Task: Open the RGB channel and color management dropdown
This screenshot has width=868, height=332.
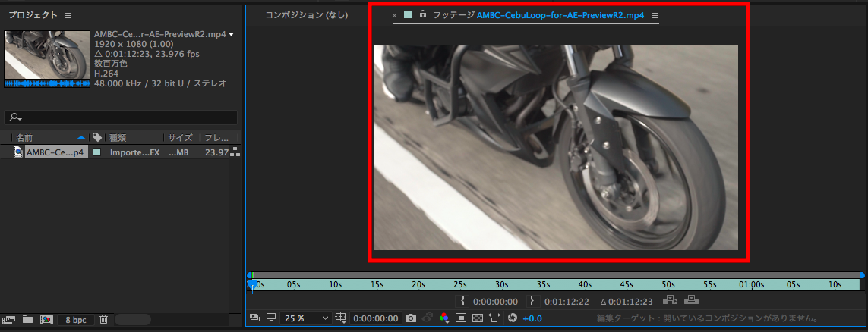Action: [444, 318]
